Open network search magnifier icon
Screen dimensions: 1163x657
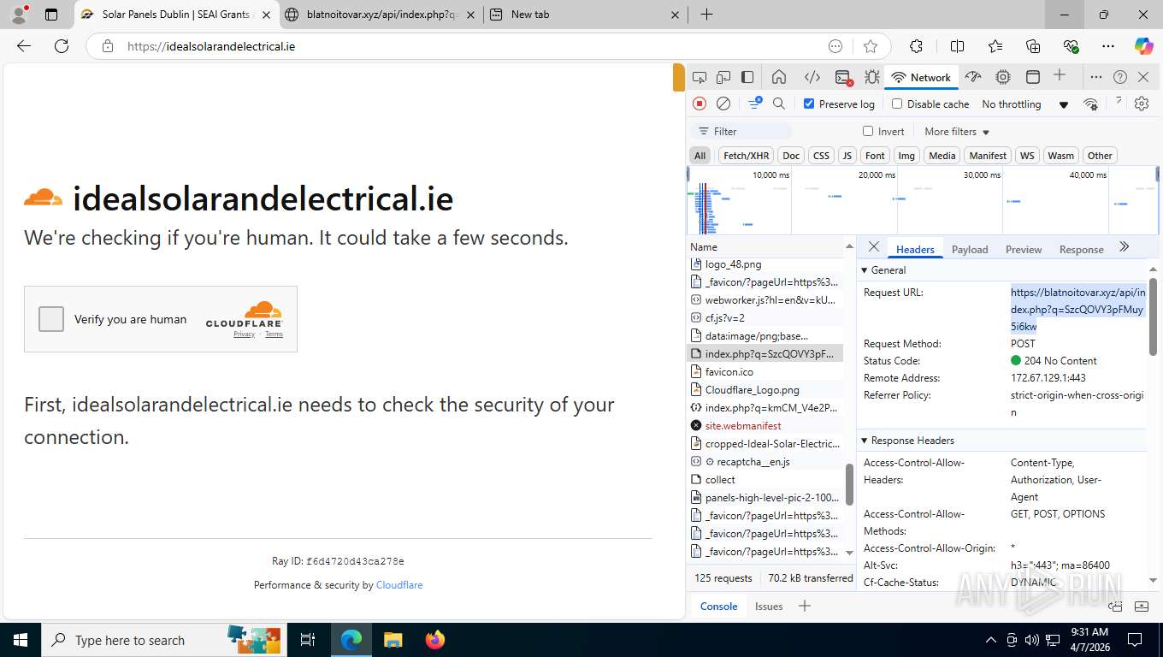tap(779, 104)
